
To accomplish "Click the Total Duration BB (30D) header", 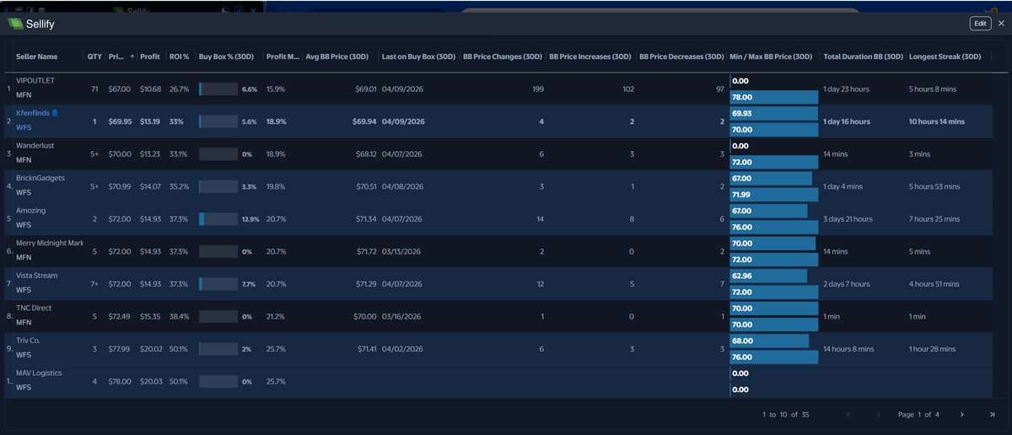I will point(862,56).
